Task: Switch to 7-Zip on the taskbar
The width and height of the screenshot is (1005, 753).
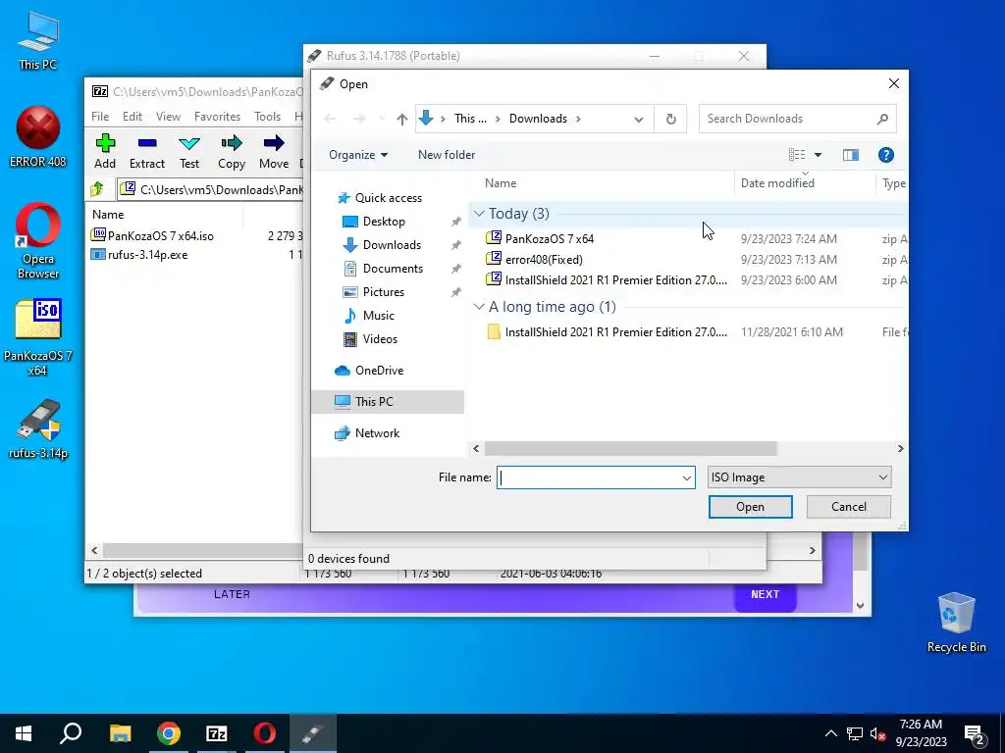Action: pyautogui.click(x=217, y=733)
